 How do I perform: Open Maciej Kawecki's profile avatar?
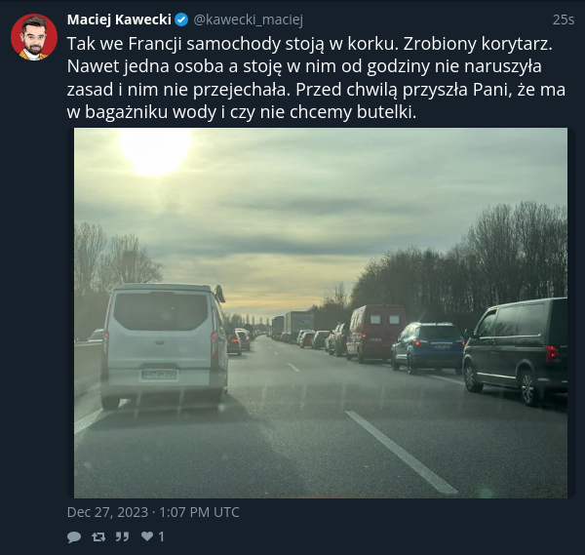click(x=34, y=37)
